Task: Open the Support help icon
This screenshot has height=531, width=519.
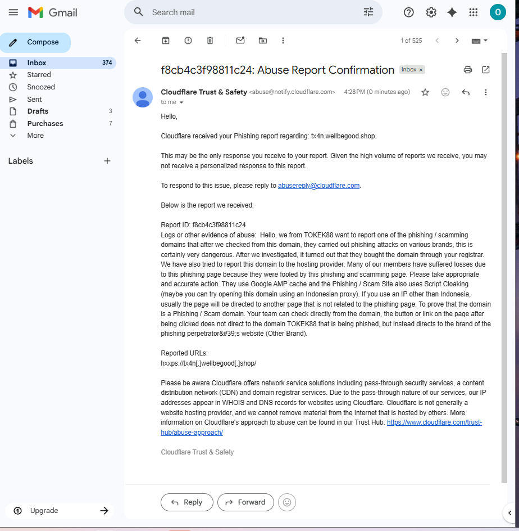Action: tap(408, 12)
